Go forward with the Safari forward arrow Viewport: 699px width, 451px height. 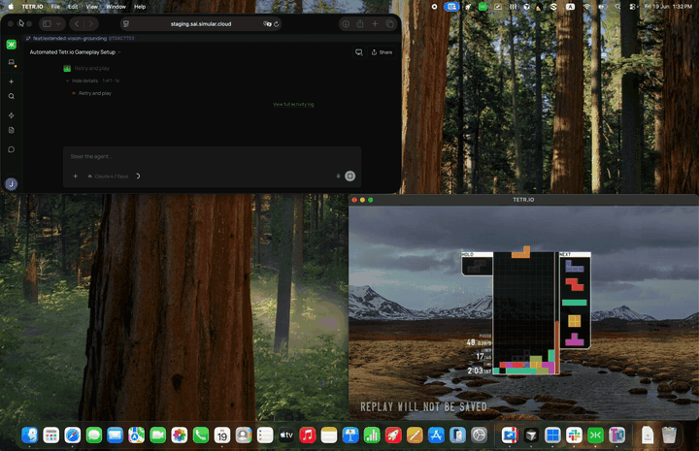tap(91, 24)
